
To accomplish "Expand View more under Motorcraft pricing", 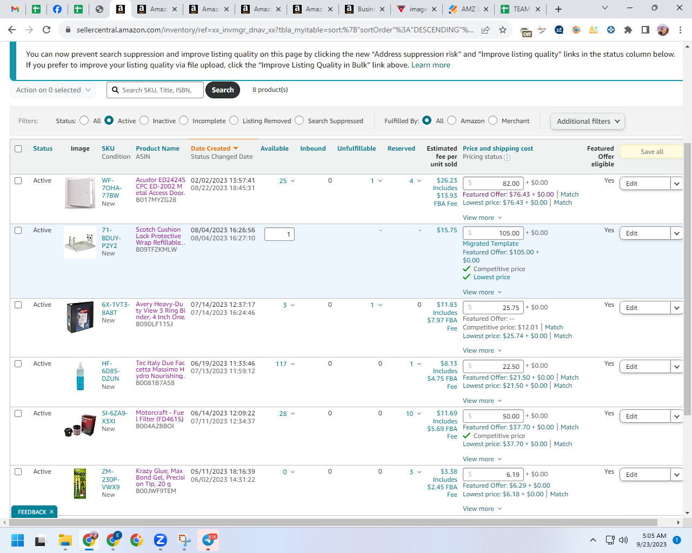I will 482,459.
